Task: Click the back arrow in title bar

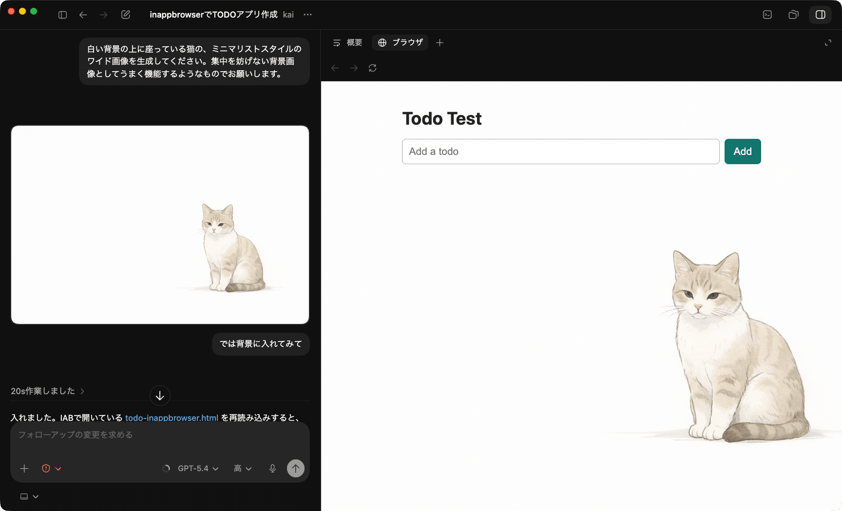Action: point(83,15)
